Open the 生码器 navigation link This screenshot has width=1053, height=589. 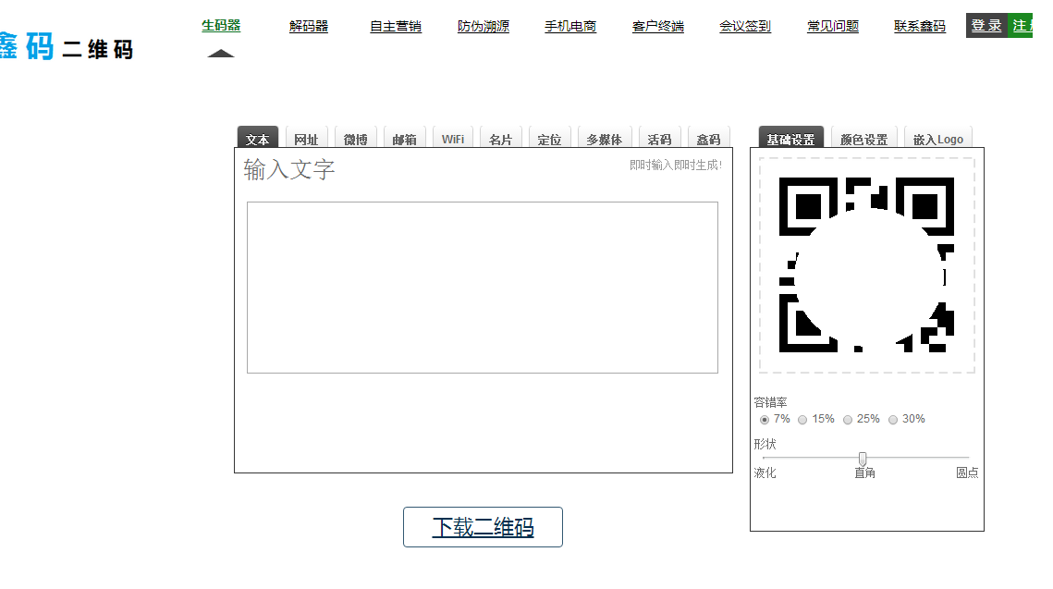coord(221,26)
